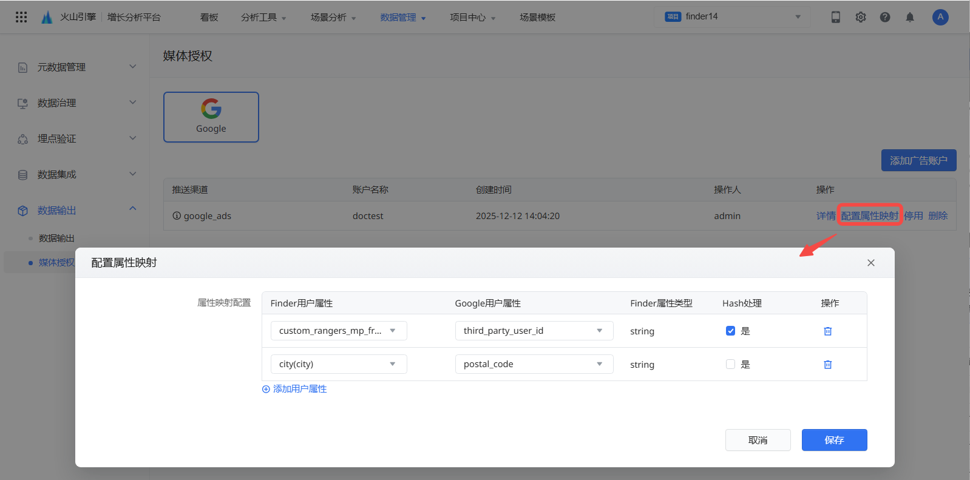Open the city(city) Finder attribute dropdown
The image size is (970, 480).
pyautogui.click(x=338, y=364)
